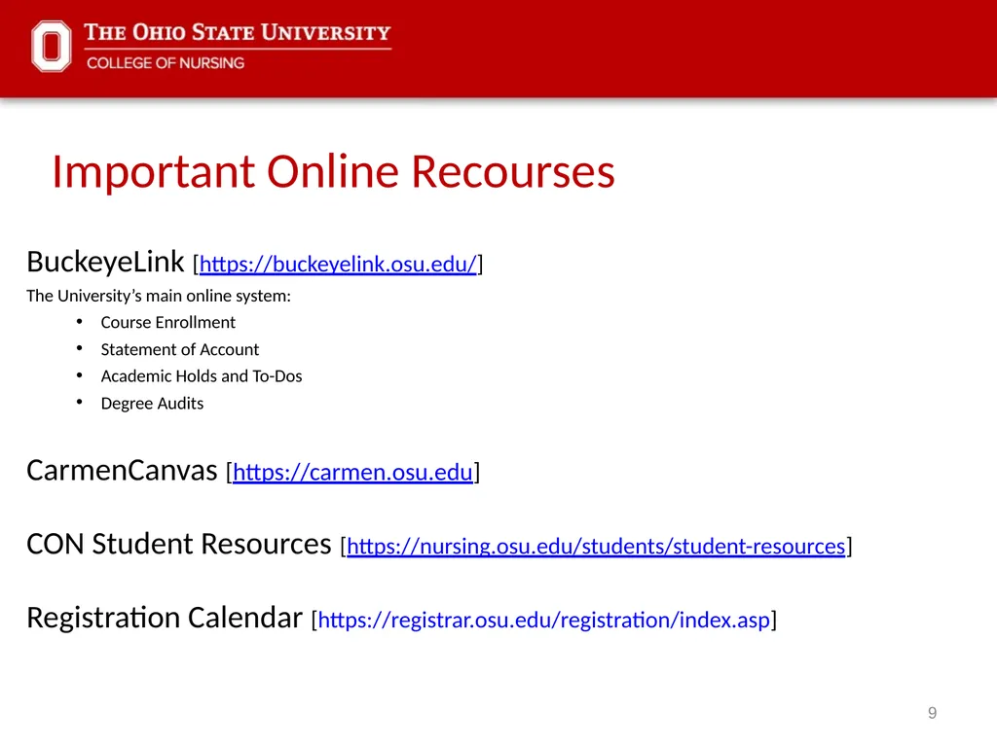997x747 pixels.
Task: Click the slide number 9
Action: coord(932,713)
